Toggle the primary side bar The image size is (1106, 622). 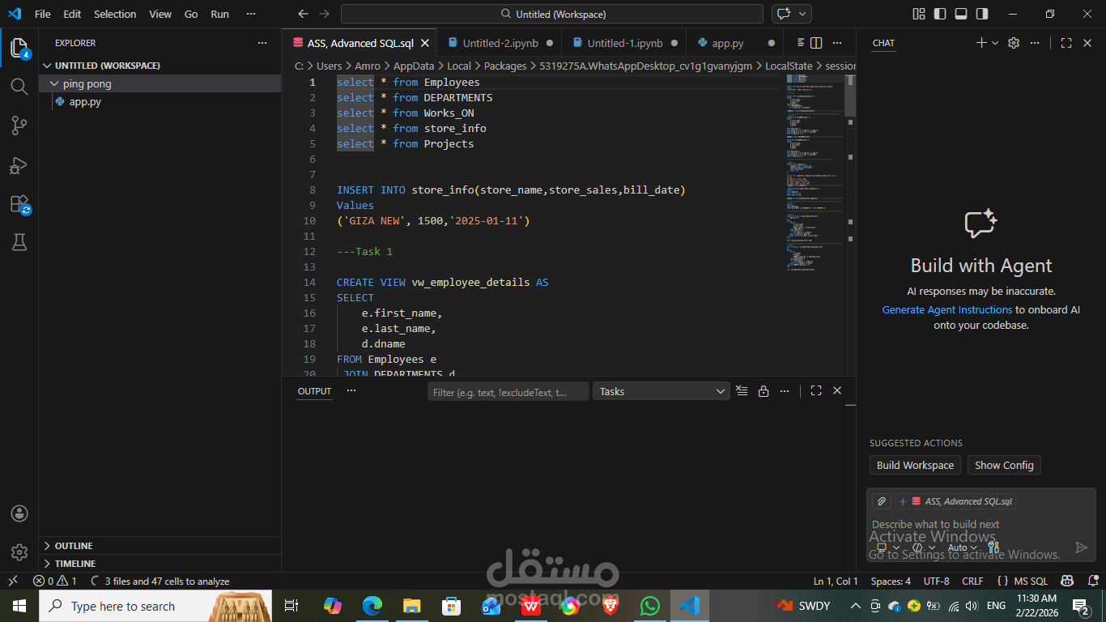940,14
